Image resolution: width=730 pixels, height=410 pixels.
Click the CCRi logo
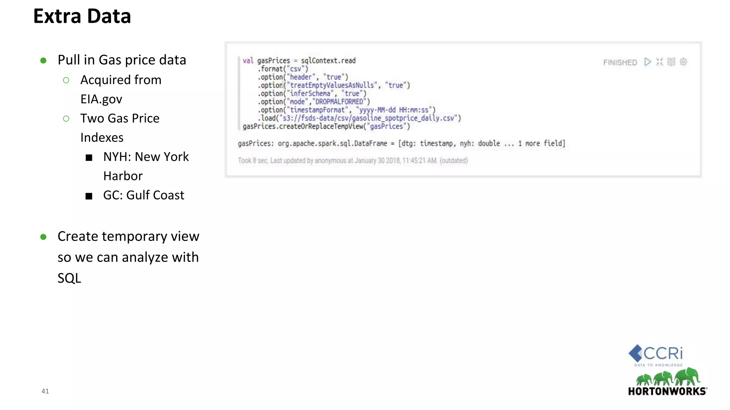click(x=656, y=355)
